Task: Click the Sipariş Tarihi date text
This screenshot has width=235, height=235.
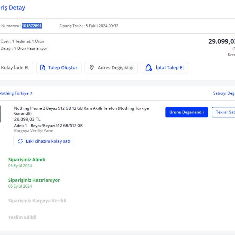Action: pyautogui.click(x=89, y=26)
